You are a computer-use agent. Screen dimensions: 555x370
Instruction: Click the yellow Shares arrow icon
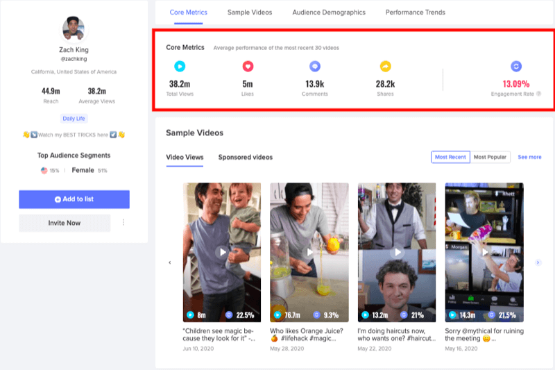386,66
